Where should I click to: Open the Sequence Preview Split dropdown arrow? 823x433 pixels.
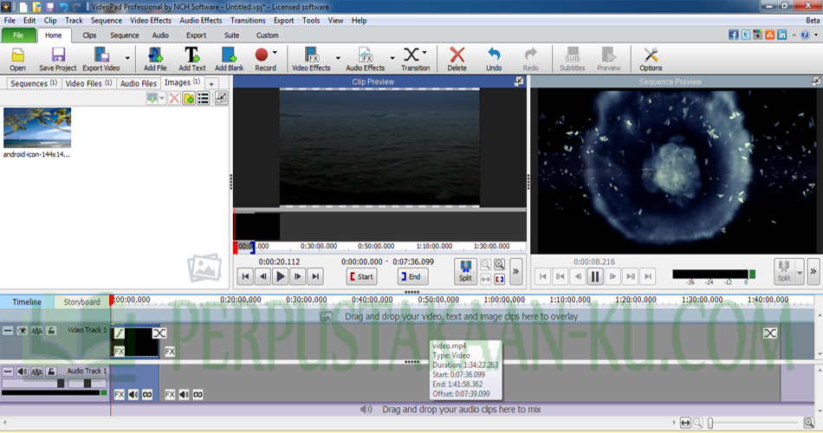800,273
